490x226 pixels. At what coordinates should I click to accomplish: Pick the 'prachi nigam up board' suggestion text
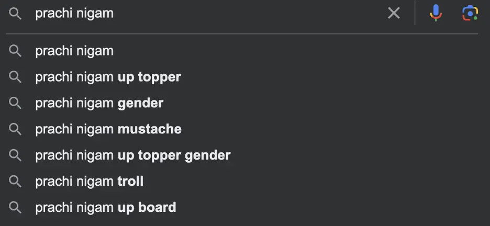point(106,208)
